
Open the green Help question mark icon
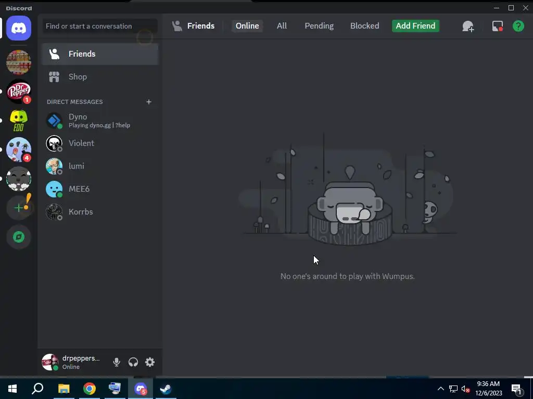[518, 26]
